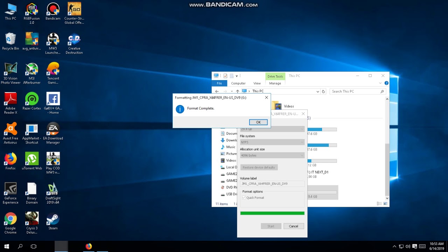
Task: Open This PC desktop icon
Action: click(x=10, y=11)
